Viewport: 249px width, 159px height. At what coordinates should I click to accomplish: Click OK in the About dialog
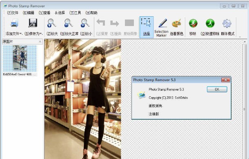coord(217,89)
